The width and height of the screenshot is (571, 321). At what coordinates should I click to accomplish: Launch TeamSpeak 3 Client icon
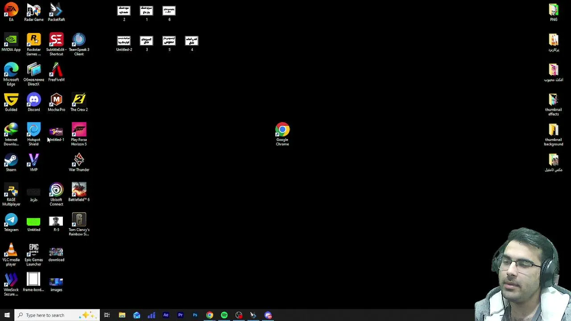pos(79,44)
